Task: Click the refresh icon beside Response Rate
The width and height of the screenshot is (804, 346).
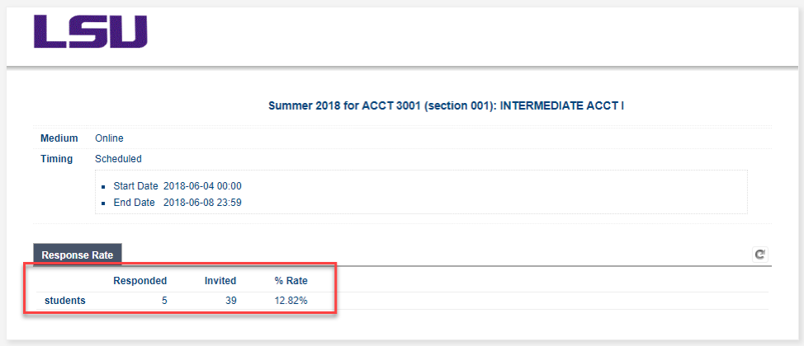Action: 760,255
